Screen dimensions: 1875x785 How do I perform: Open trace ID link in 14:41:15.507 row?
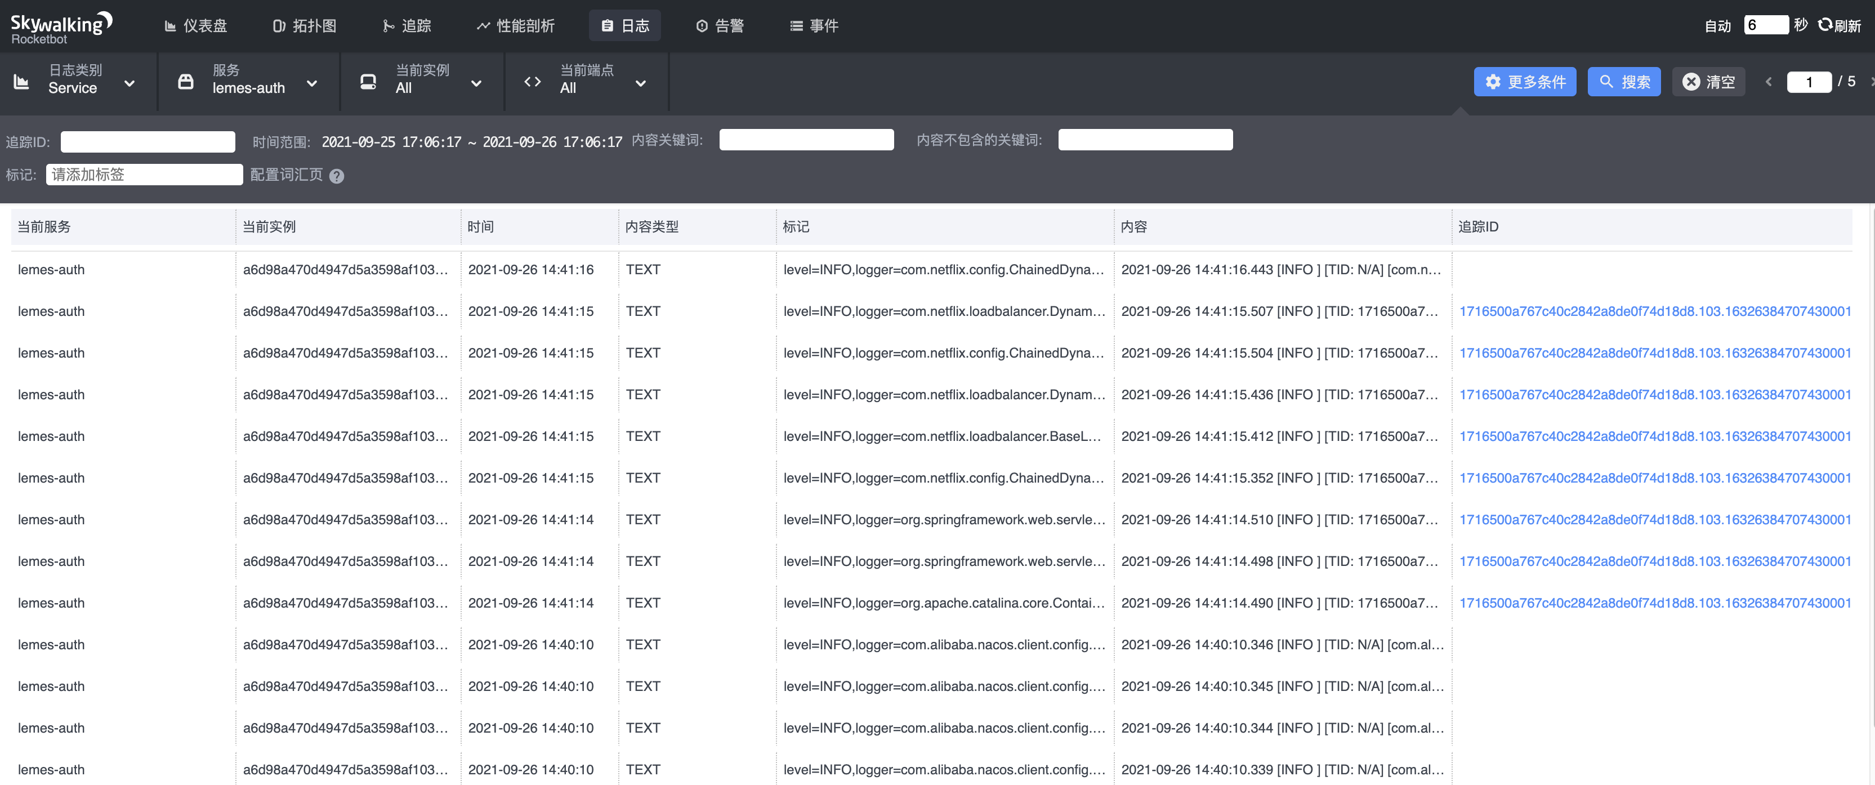(1654, 311)
